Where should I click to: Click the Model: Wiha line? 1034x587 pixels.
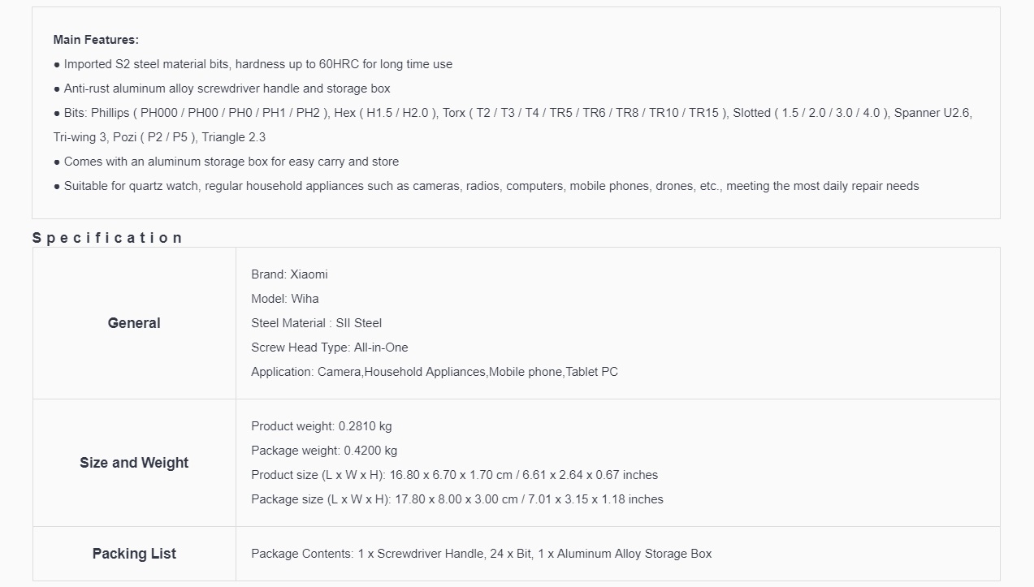[x=285, y=299]
